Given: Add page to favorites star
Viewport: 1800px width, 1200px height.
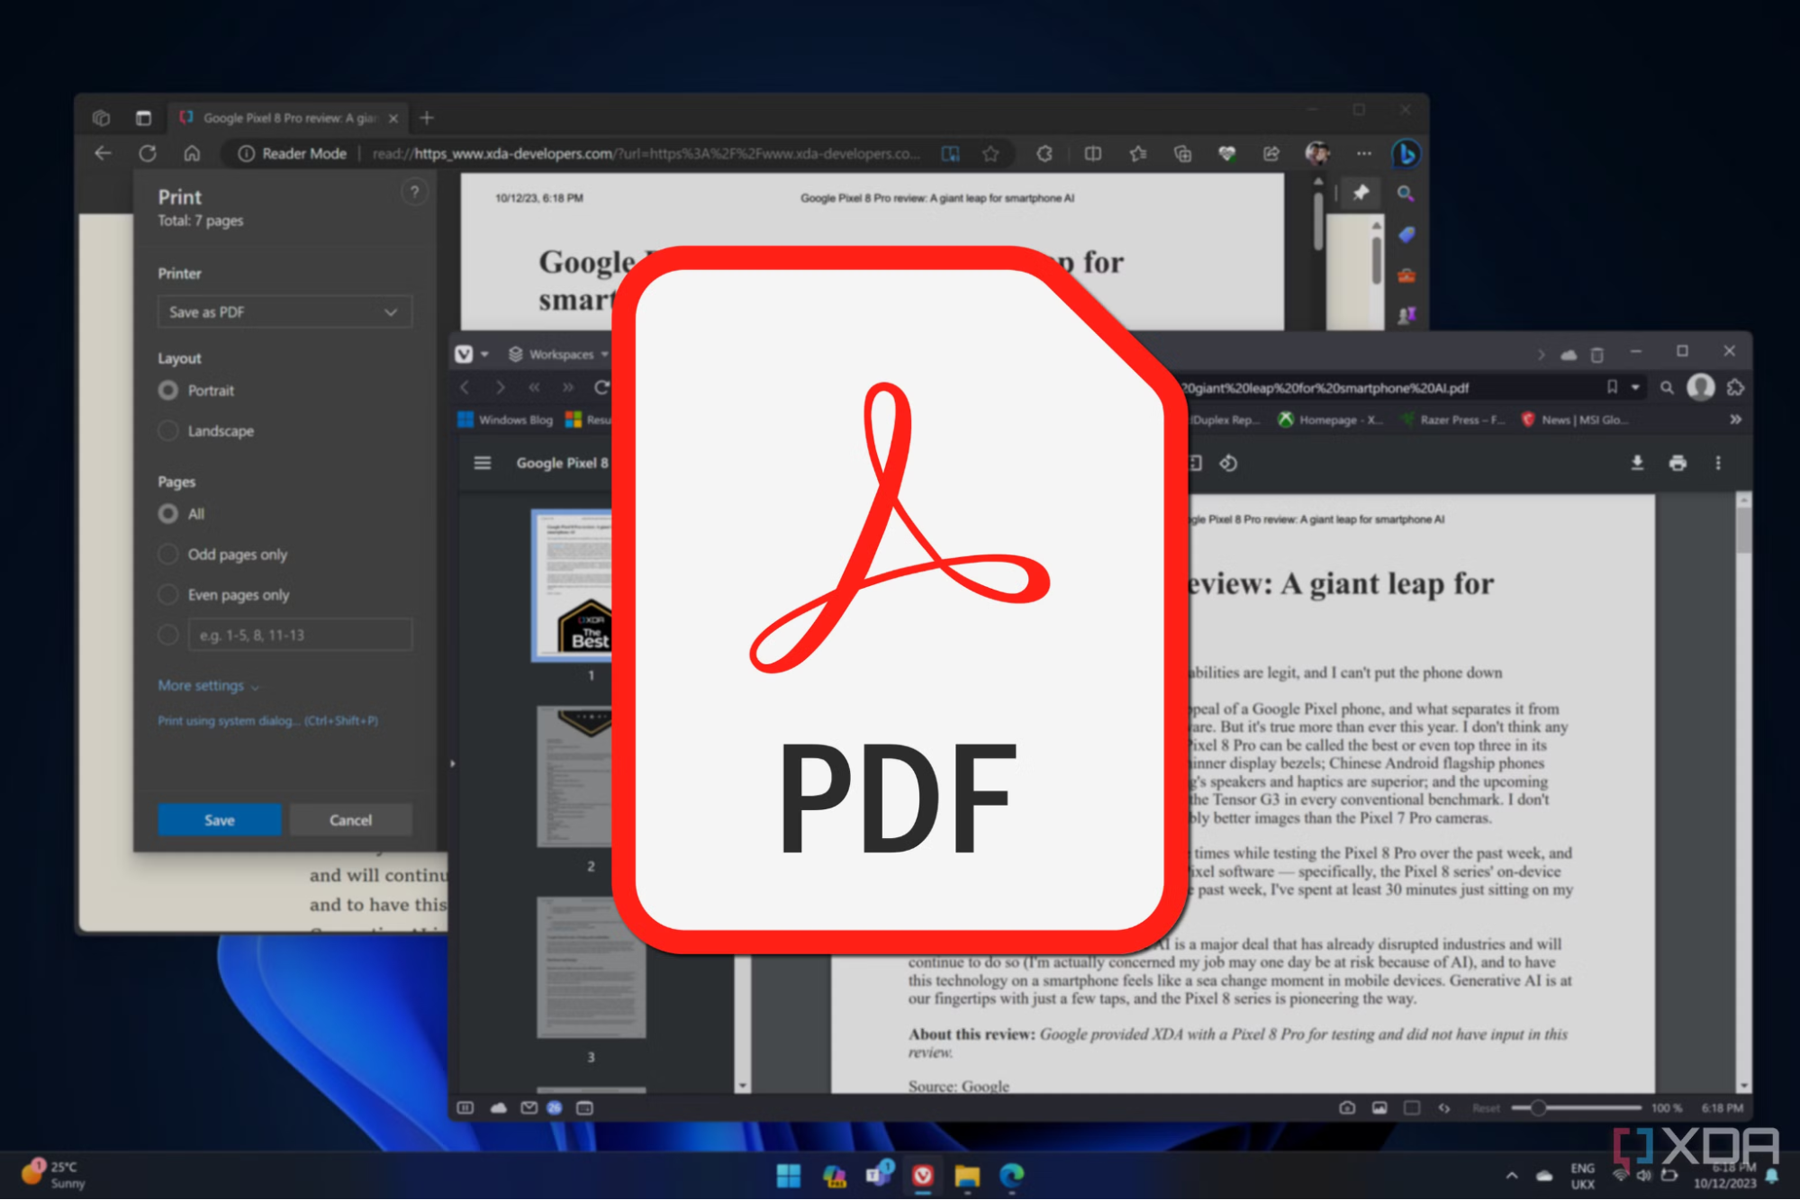Looking at the screenshot, I should pos(990,154).
